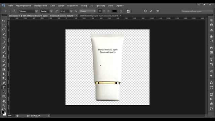
Task: Open the Character panel icon on right dock
Action: tap(211, 71)
